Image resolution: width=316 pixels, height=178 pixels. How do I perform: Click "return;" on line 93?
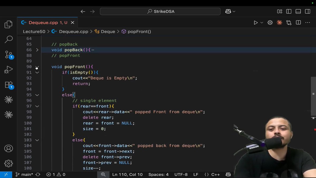pyautogui.click(x=81, y=84)
